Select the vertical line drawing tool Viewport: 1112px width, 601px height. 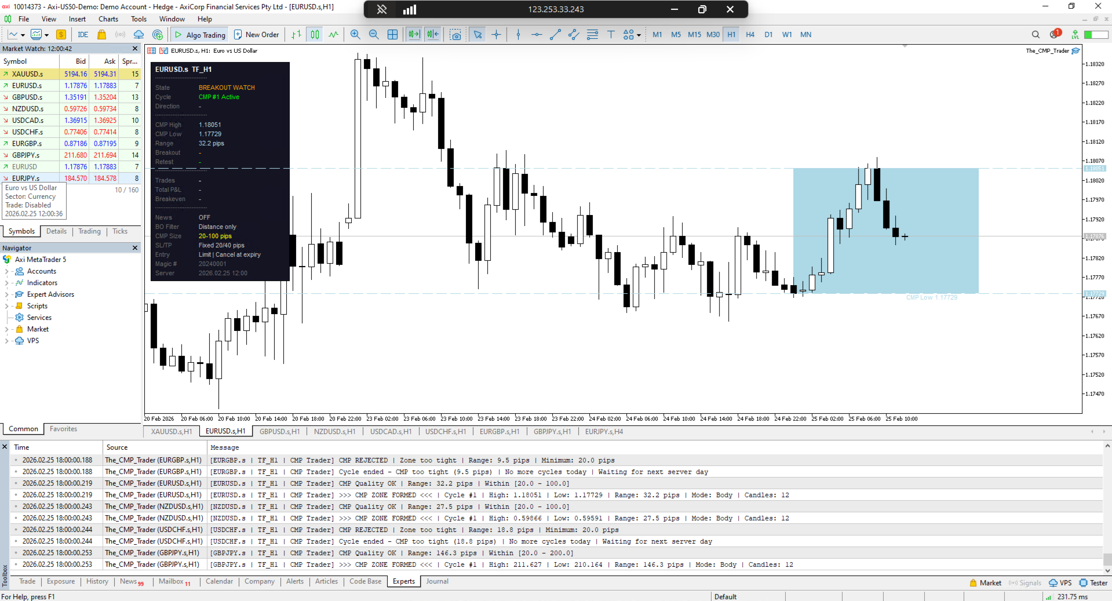tap(518, 35)
